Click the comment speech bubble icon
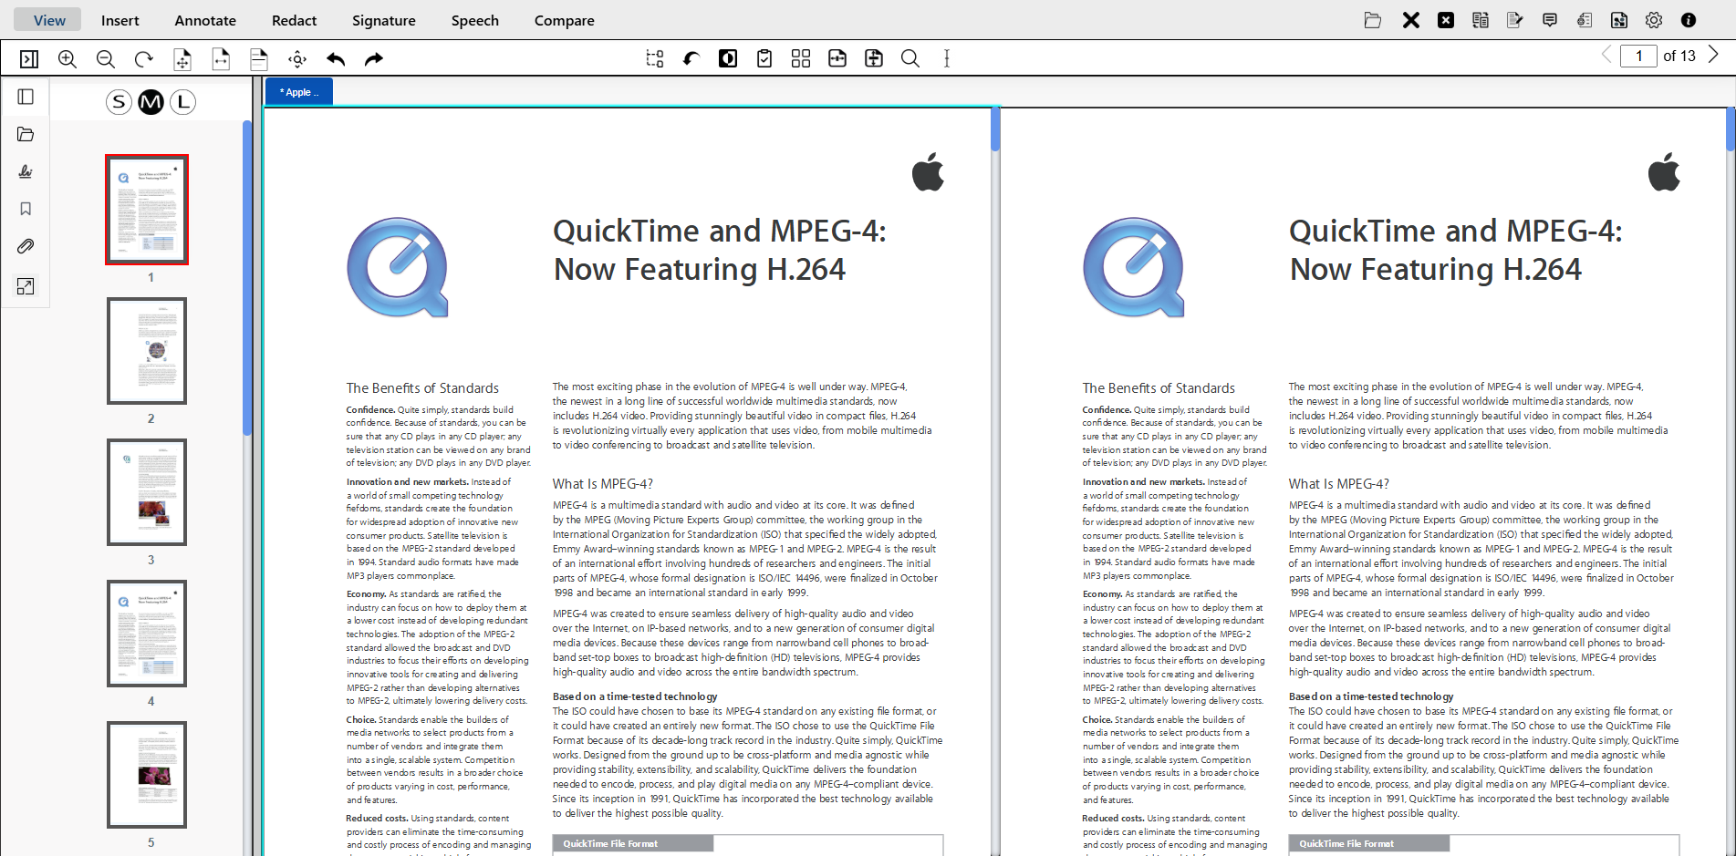Image resolution: width=1736 pixels, height=856 pixels. coord(1550,20)
